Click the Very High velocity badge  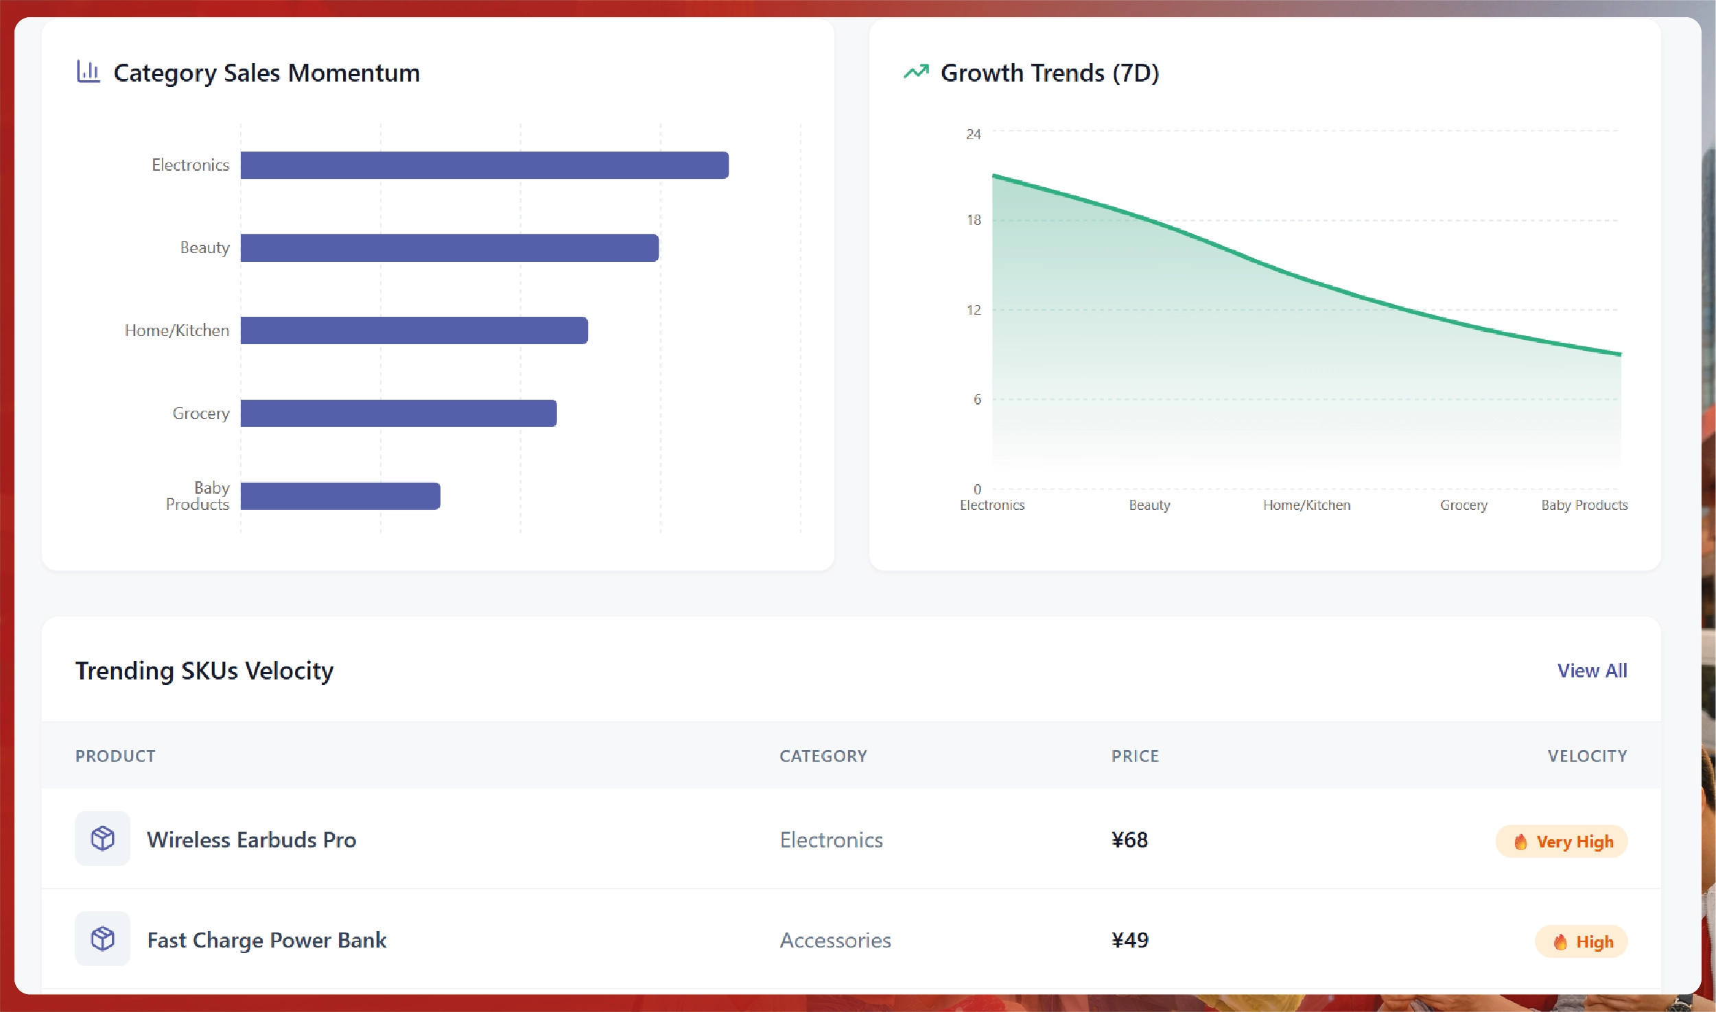click(x=1560, y=841)
